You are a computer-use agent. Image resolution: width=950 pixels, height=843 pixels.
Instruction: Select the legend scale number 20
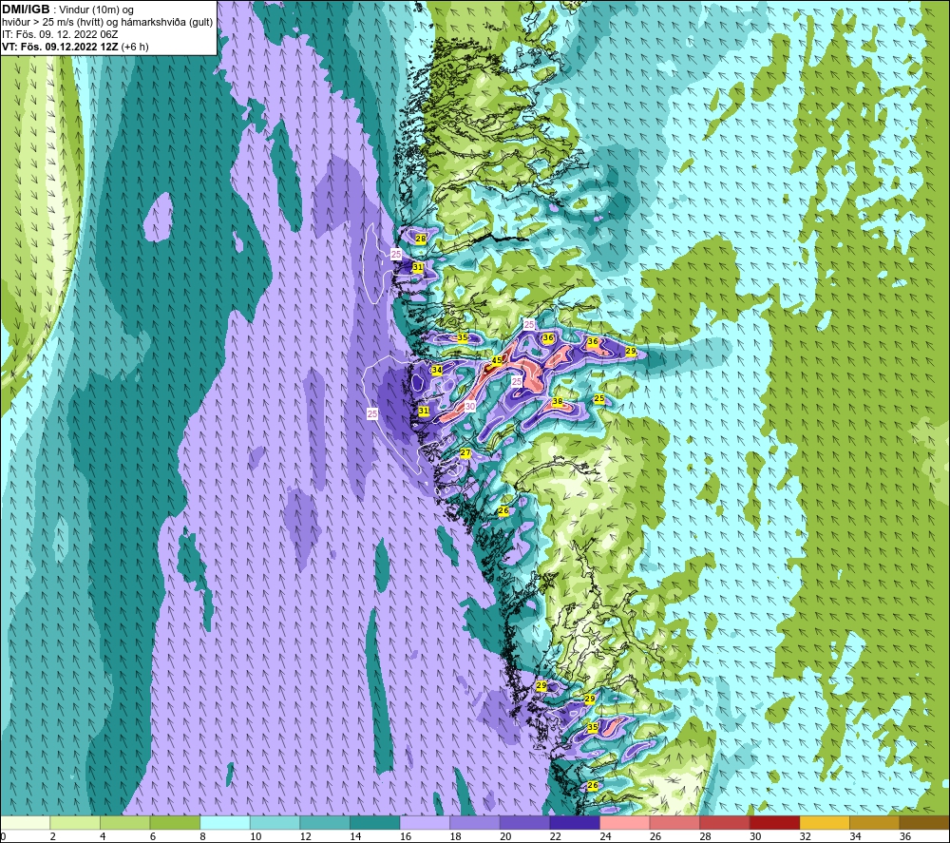point(505,837)
